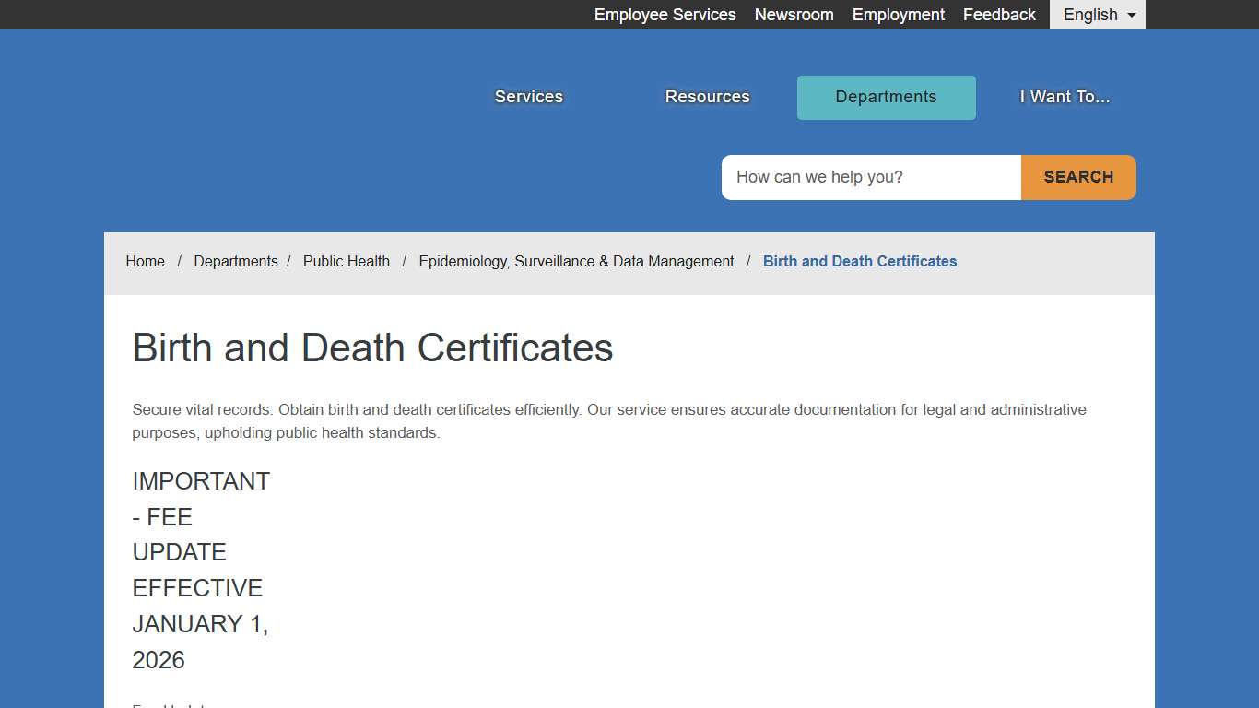Visit the Newsroom section
Image resolution: width=1259 pixels, height=708 pixels.
794,14
